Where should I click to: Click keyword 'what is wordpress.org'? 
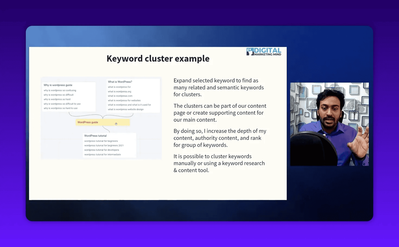click(x=119, y=91)
